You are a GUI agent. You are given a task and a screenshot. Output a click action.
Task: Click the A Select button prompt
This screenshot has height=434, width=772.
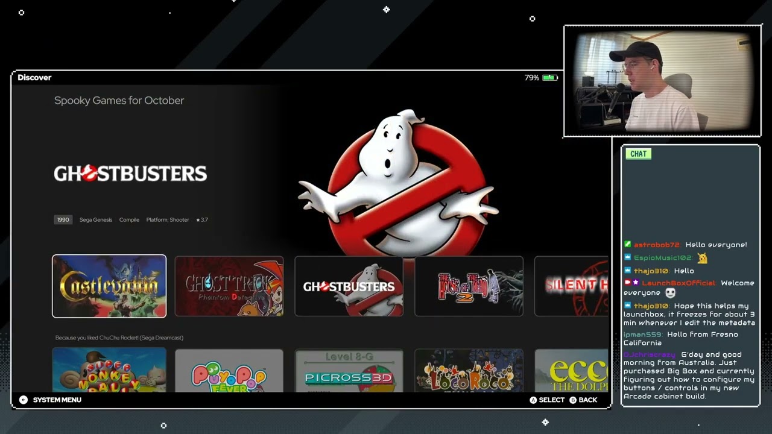547,400
